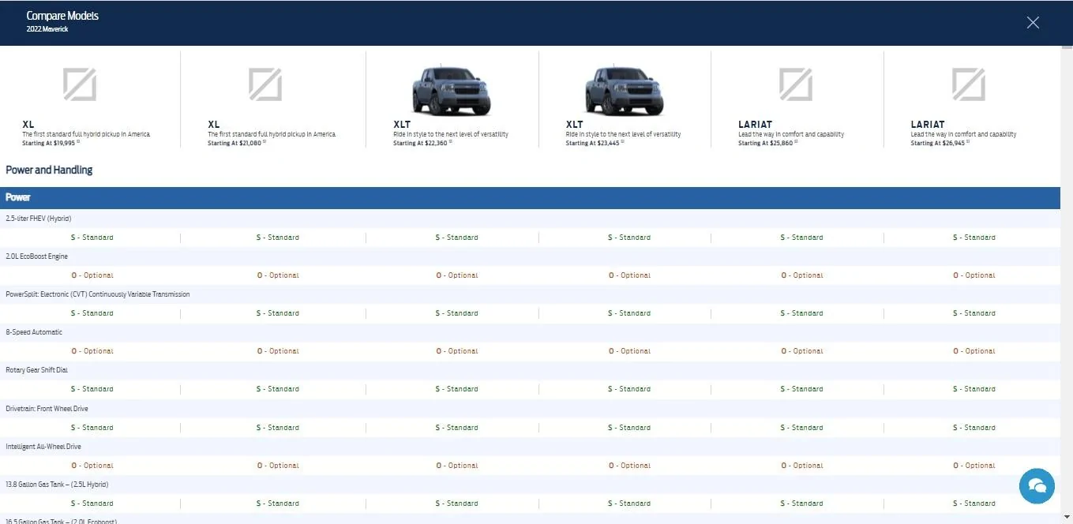Image resolution: width=1073 pixels, height=524 pixels.
Task: Click the placeholder image above XL $19,995
Action: (80, 84)
